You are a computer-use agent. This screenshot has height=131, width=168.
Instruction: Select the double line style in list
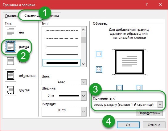point(62,46)
